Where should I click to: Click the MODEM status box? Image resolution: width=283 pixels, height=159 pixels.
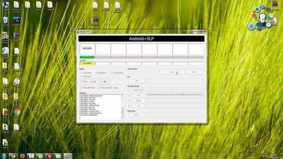(88, 49)
